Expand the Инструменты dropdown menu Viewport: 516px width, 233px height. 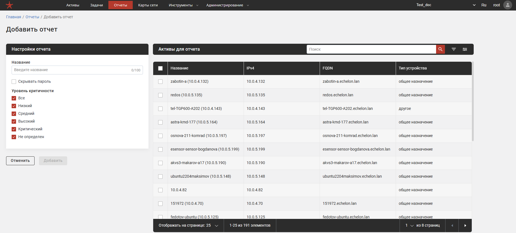coord(183,5)
